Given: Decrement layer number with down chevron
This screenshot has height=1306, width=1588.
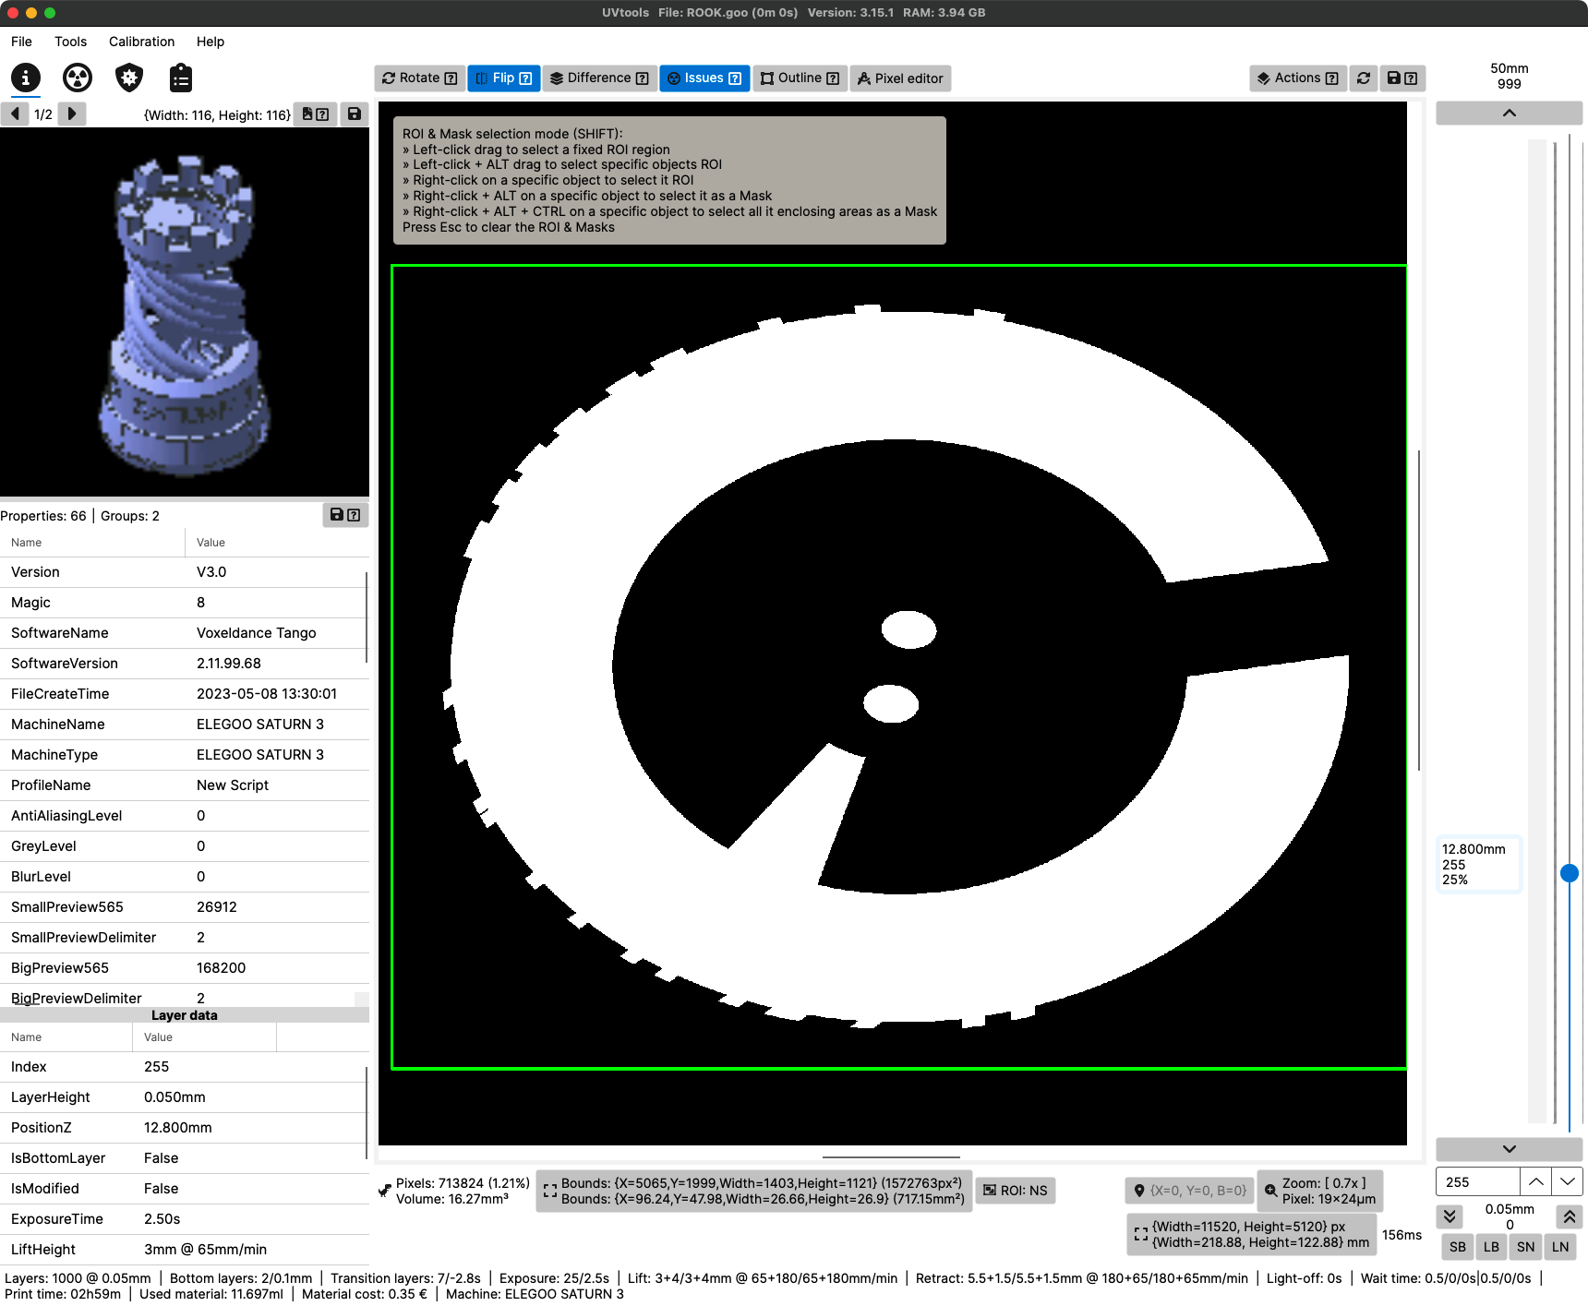Looking at the screenshot, I should 1567,1181.
